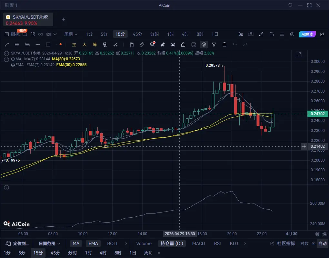Click the share export arrow icon
This screenshot has width=329, height=258.
(322, 34)
